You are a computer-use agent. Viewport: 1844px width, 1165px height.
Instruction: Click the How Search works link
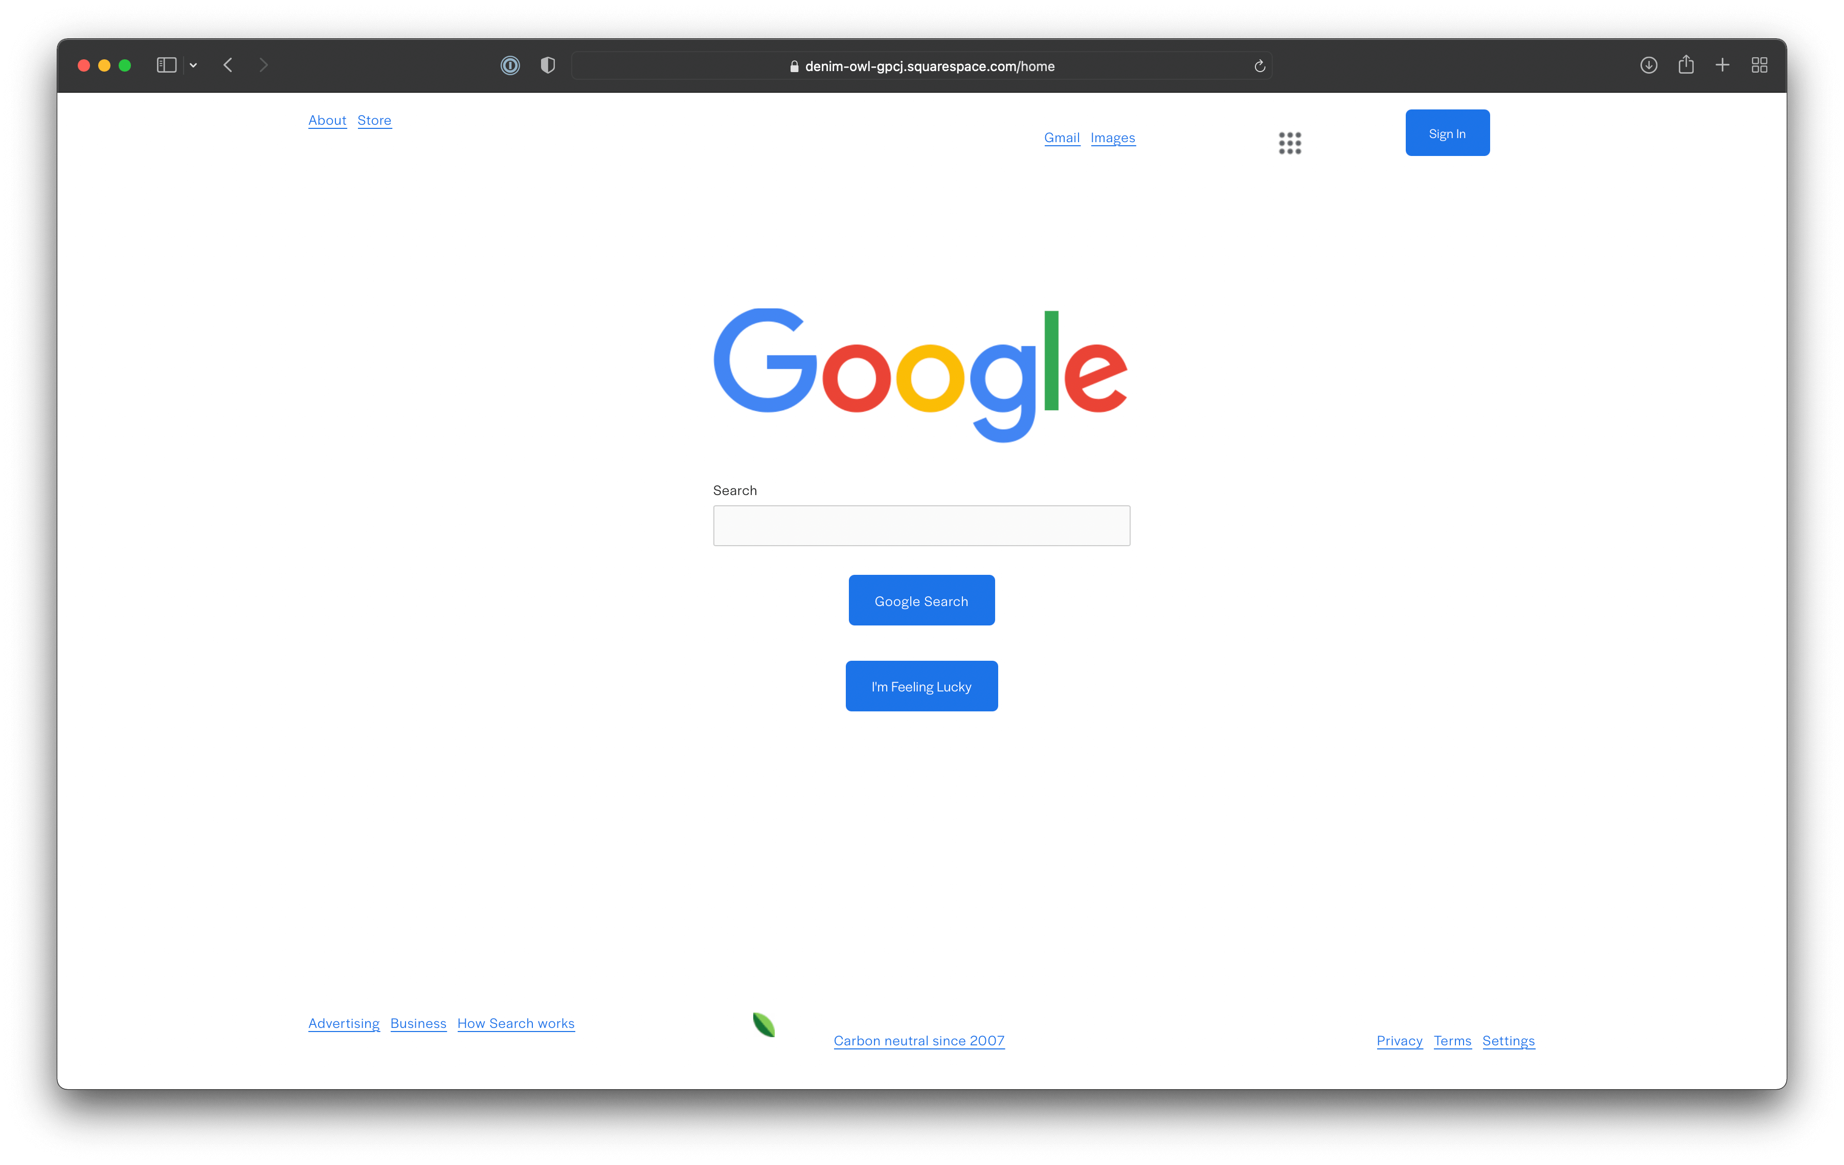pyautogui.click(x=515, y=1023)
